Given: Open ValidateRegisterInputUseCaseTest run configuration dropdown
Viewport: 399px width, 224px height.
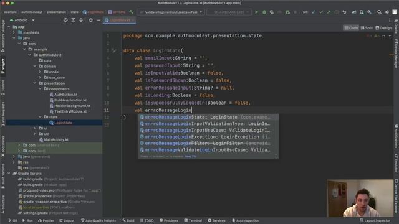Looking at the screenshot, I should point(171,12).
